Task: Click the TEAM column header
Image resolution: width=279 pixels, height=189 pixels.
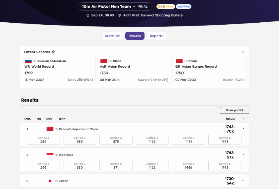Action: [62, 119]
